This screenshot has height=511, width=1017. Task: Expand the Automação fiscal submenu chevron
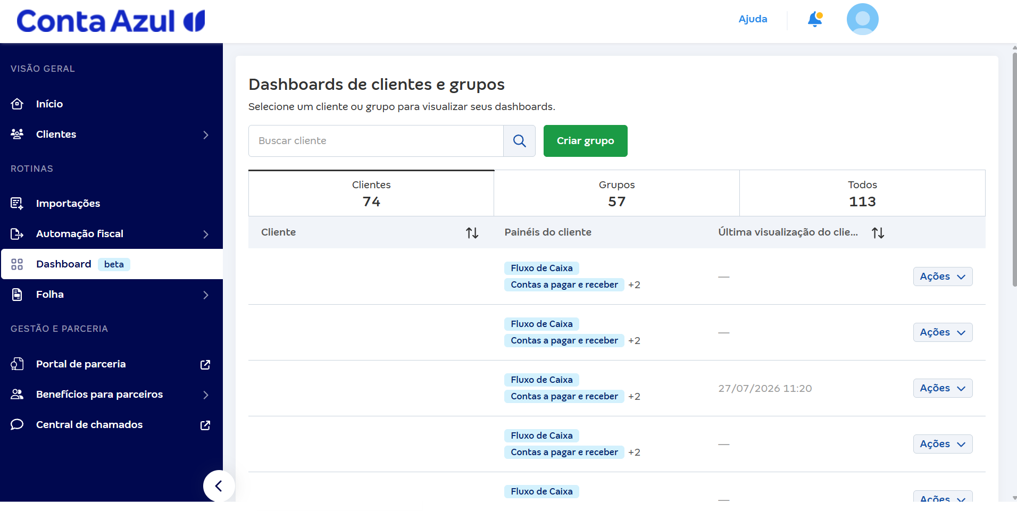click(206, 234)
